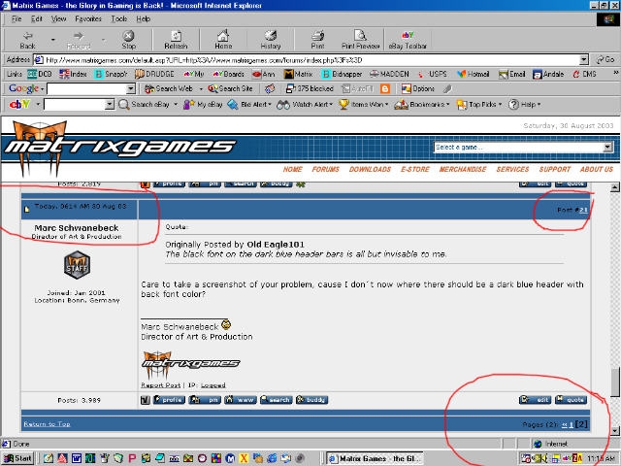Open Print Preview

click(x=360, y=40)
